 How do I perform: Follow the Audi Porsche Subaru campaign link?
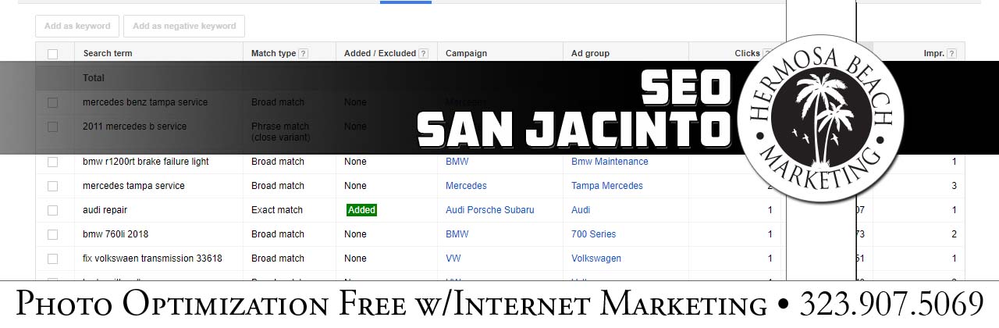coord(489,210)
